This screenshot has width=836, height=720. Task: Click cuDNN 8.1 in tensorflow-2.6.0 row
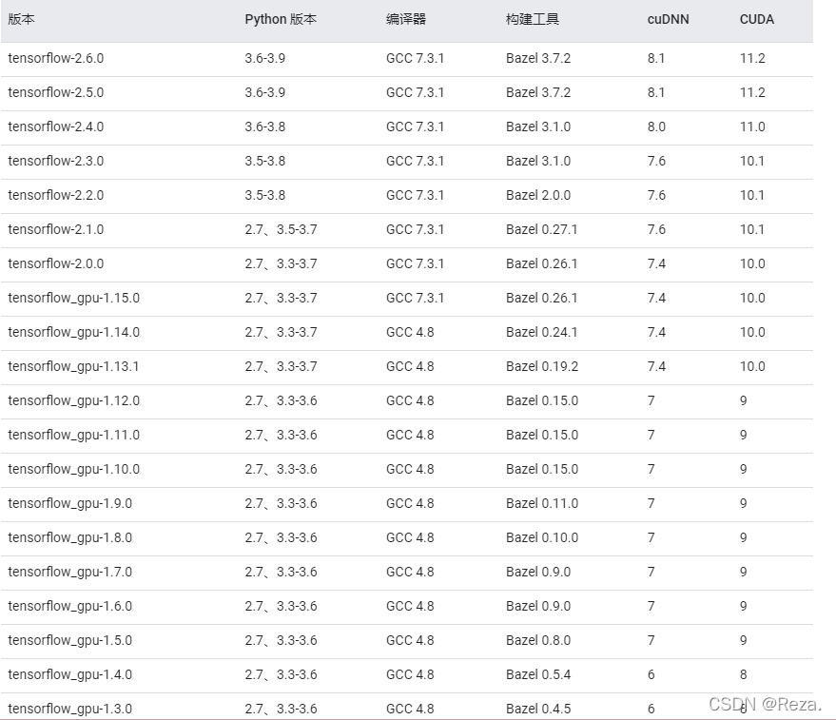pyautogui.click(x=656, y=58)
